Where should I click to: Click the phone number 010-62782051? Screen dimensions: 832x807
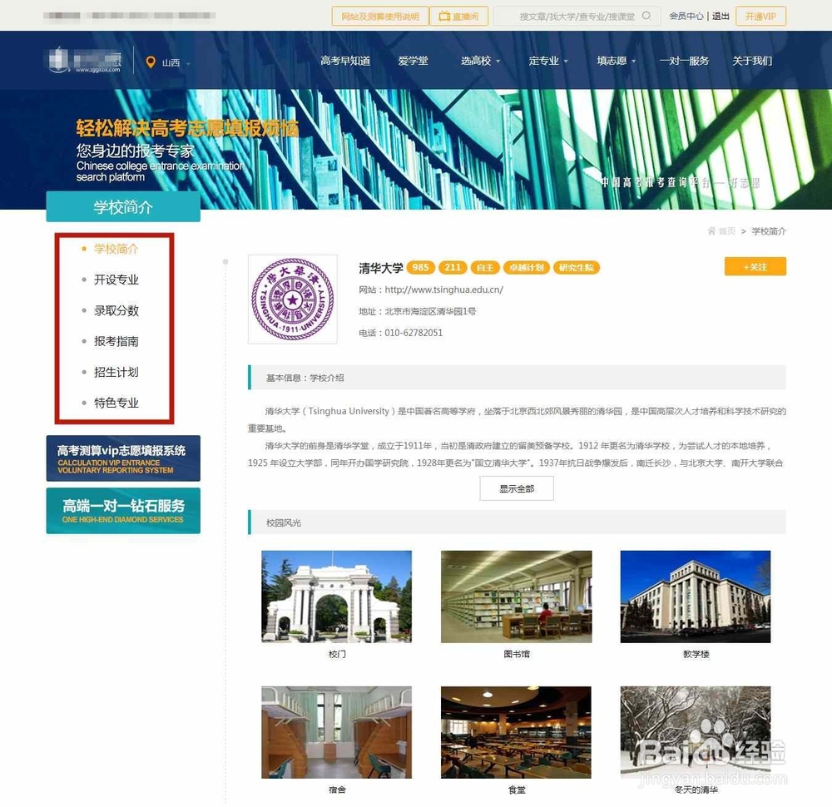pyautogui.click(x=414, y=333)
